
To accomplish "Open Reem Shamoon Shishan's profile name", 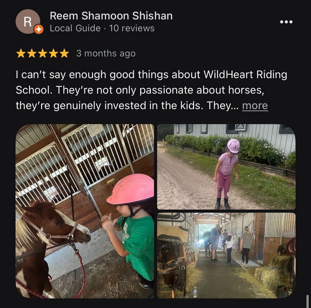I will pyautogui.click(x=111, y=16).
